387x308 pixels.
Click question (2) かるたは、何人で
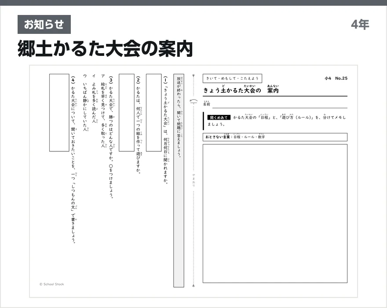click(138, 125)
